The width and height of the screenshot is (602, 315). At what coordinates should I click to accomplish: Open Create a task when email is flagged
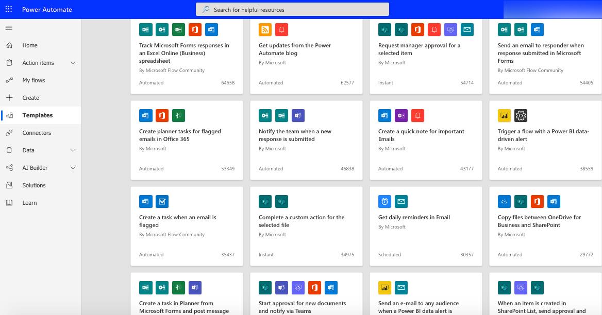tap(187, 226)
